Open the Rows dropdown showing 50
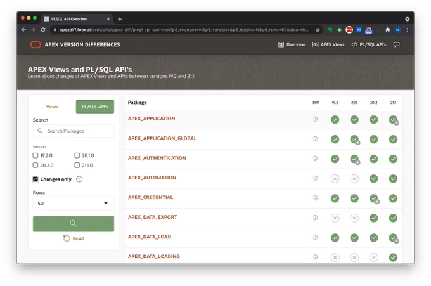This screenshot has width=431, height=286. coord(74,203)
